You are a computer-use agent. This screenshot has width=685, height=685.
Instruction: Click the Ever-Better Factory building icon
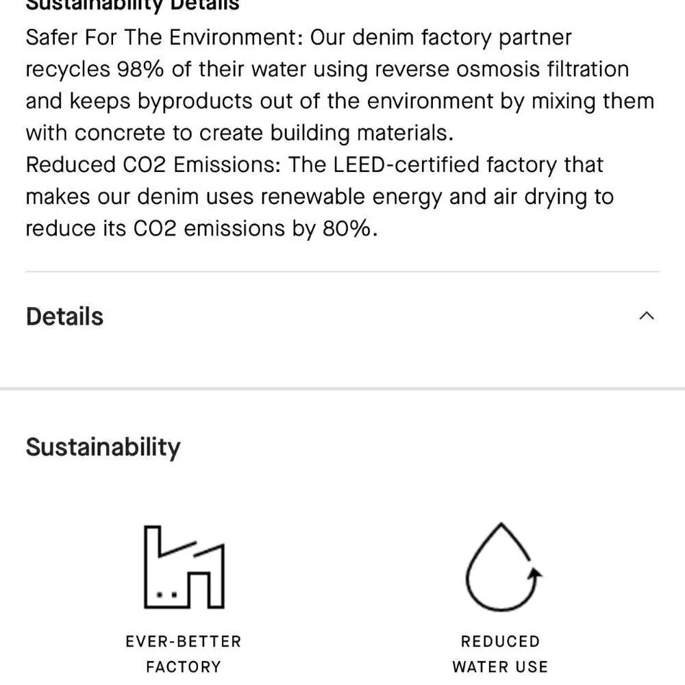click(x=184, y=566)
